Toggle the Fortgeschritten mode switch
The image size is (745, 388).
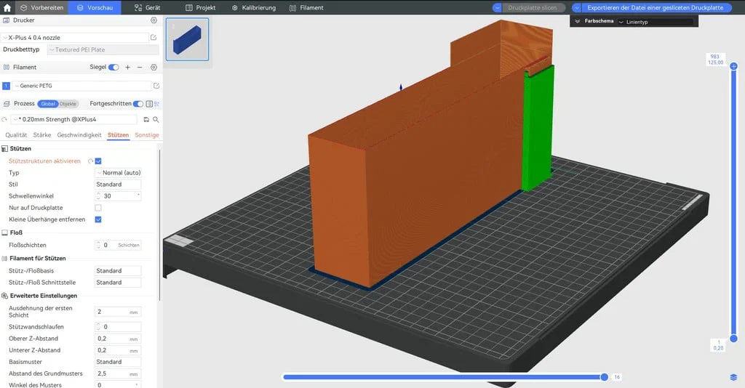[138, 103]
